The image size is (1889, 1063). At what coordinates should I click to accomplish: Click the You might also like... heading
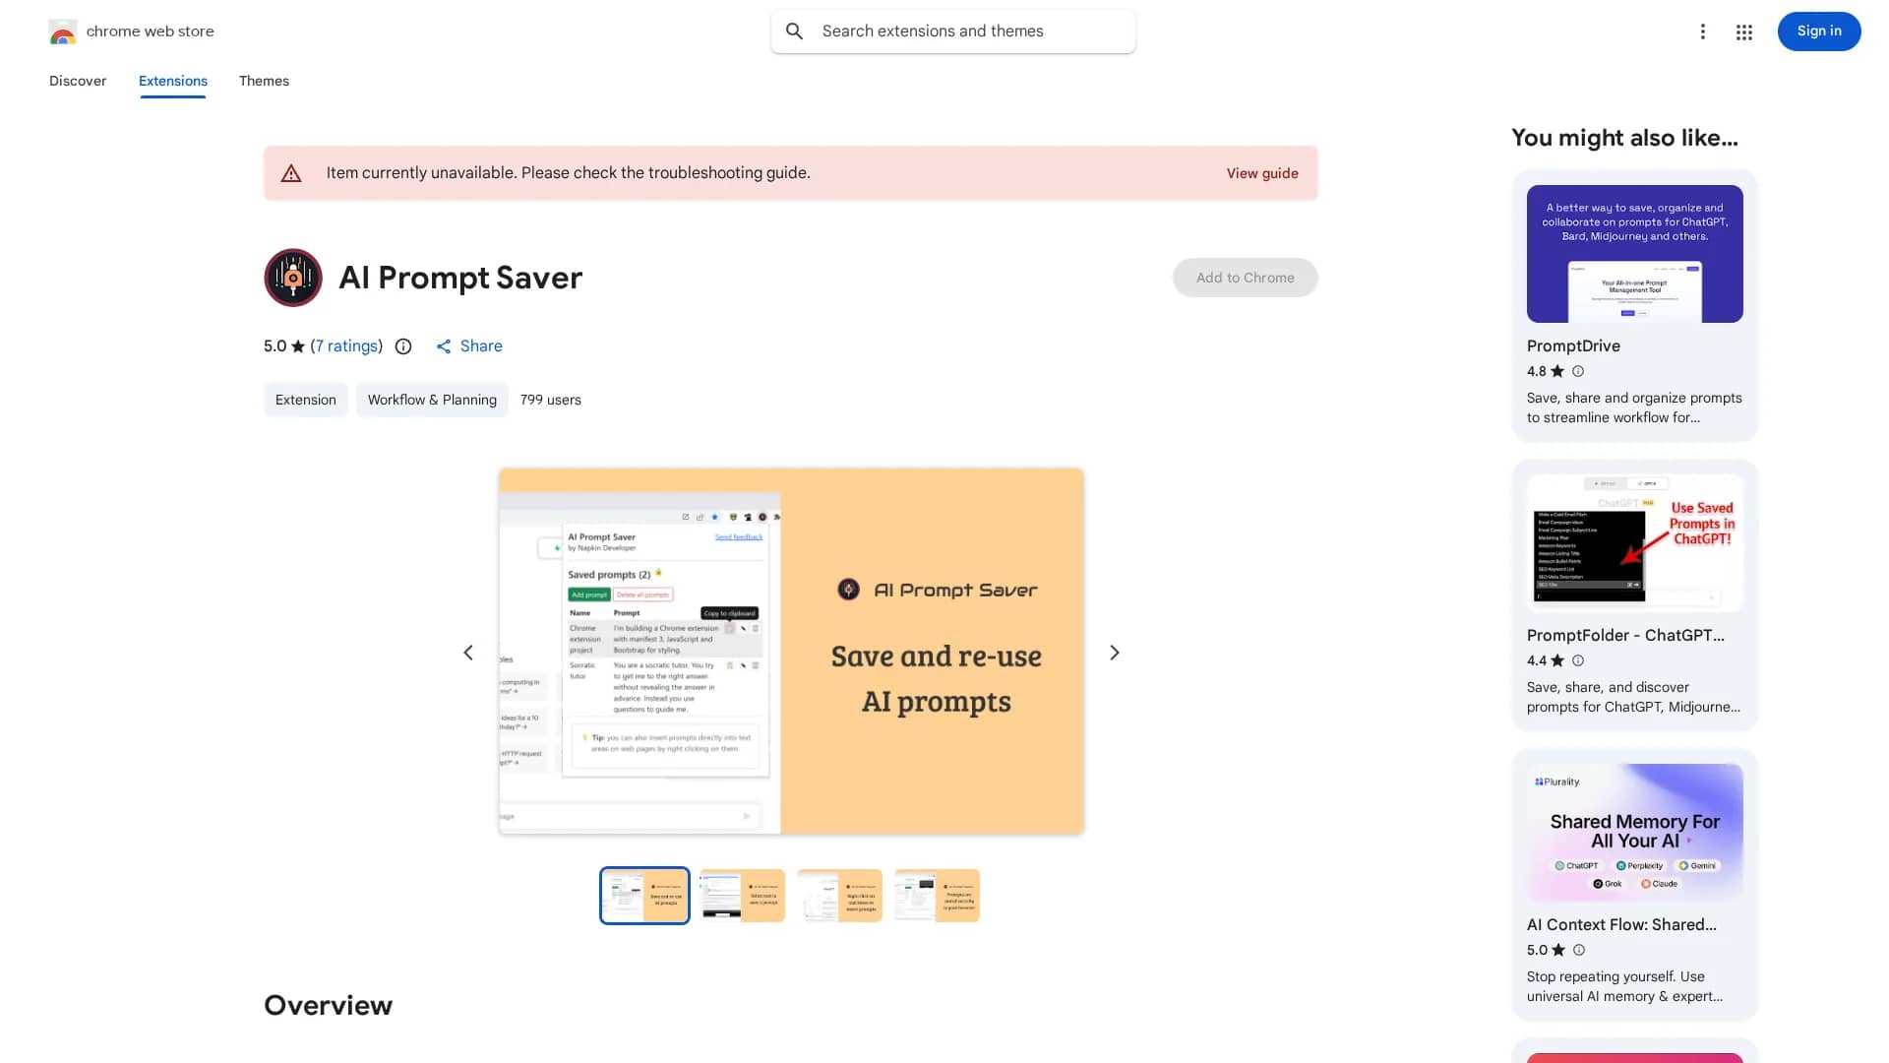pos(1625,138)
